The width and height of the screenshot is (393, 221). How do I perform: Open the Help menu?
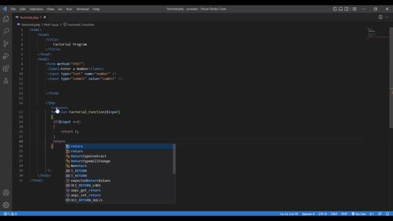coord(96,9)
